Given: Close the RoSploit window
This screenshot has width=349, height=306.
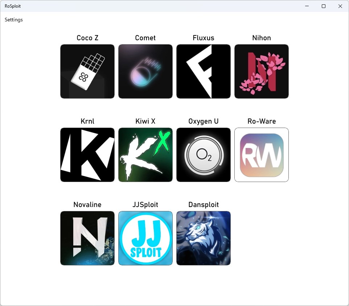Looking at the screenshot, I should [340, 6].
